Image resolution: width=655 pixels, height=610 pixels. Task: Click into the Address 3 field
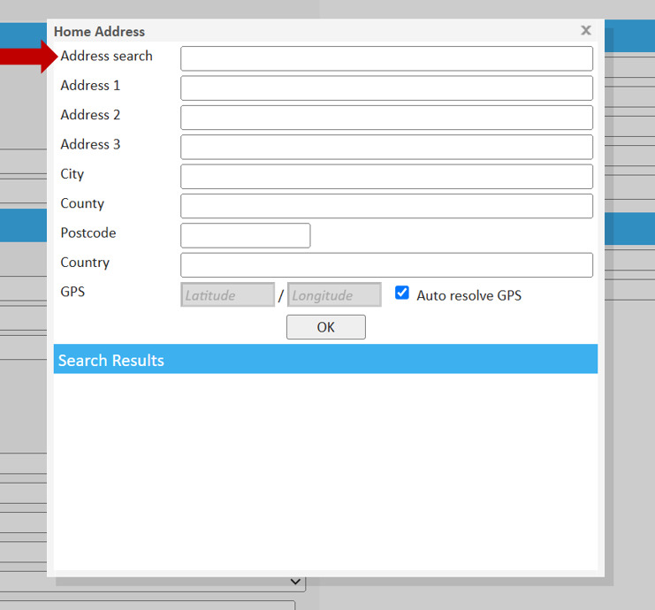386,147
